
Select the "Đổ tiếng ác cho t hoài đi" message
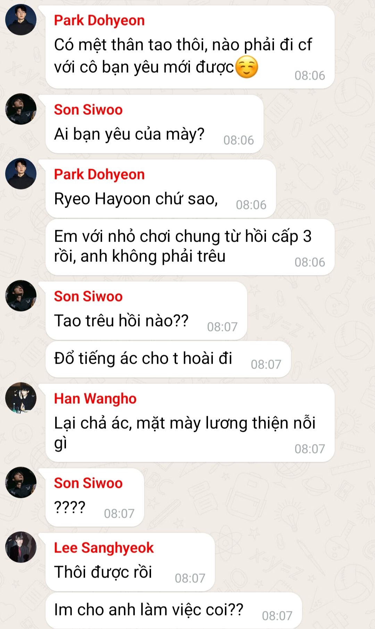168,359
